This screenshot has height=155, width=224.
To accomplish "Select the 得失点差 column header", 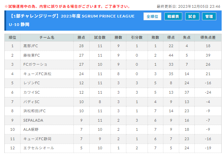I will 208,38.
